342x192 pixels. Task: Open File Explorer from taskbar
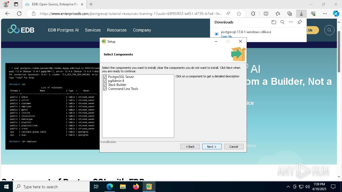click(123, 187)
